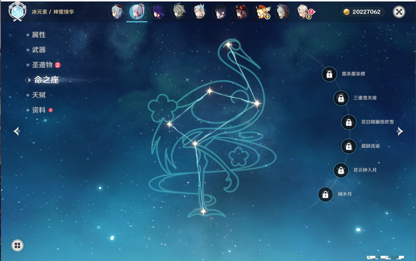
Task: Click the crane's head star in the constellation
Action: tap(228, 45)
